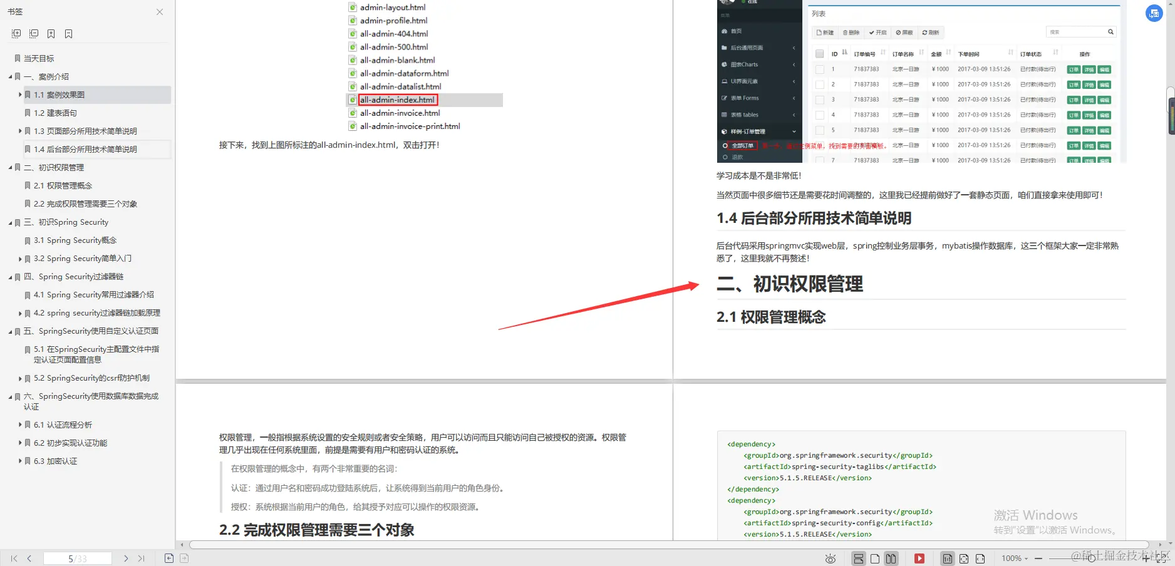The image size is (1175, 566).
Task: Select the add bookmark icon
Action: pyautogui.click(x=51, y=33)
